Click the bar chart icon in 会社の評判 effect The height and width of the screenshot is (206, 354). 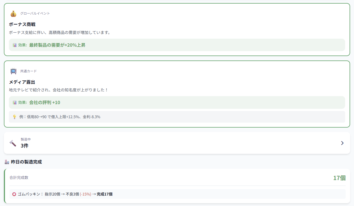(15, 102)
